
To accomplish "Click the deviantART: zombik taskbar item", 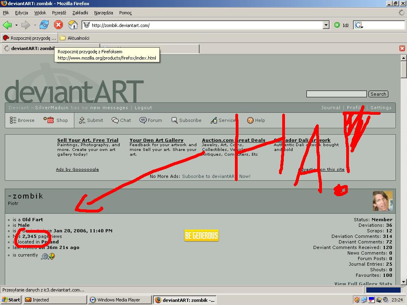I will coord(185,300).
